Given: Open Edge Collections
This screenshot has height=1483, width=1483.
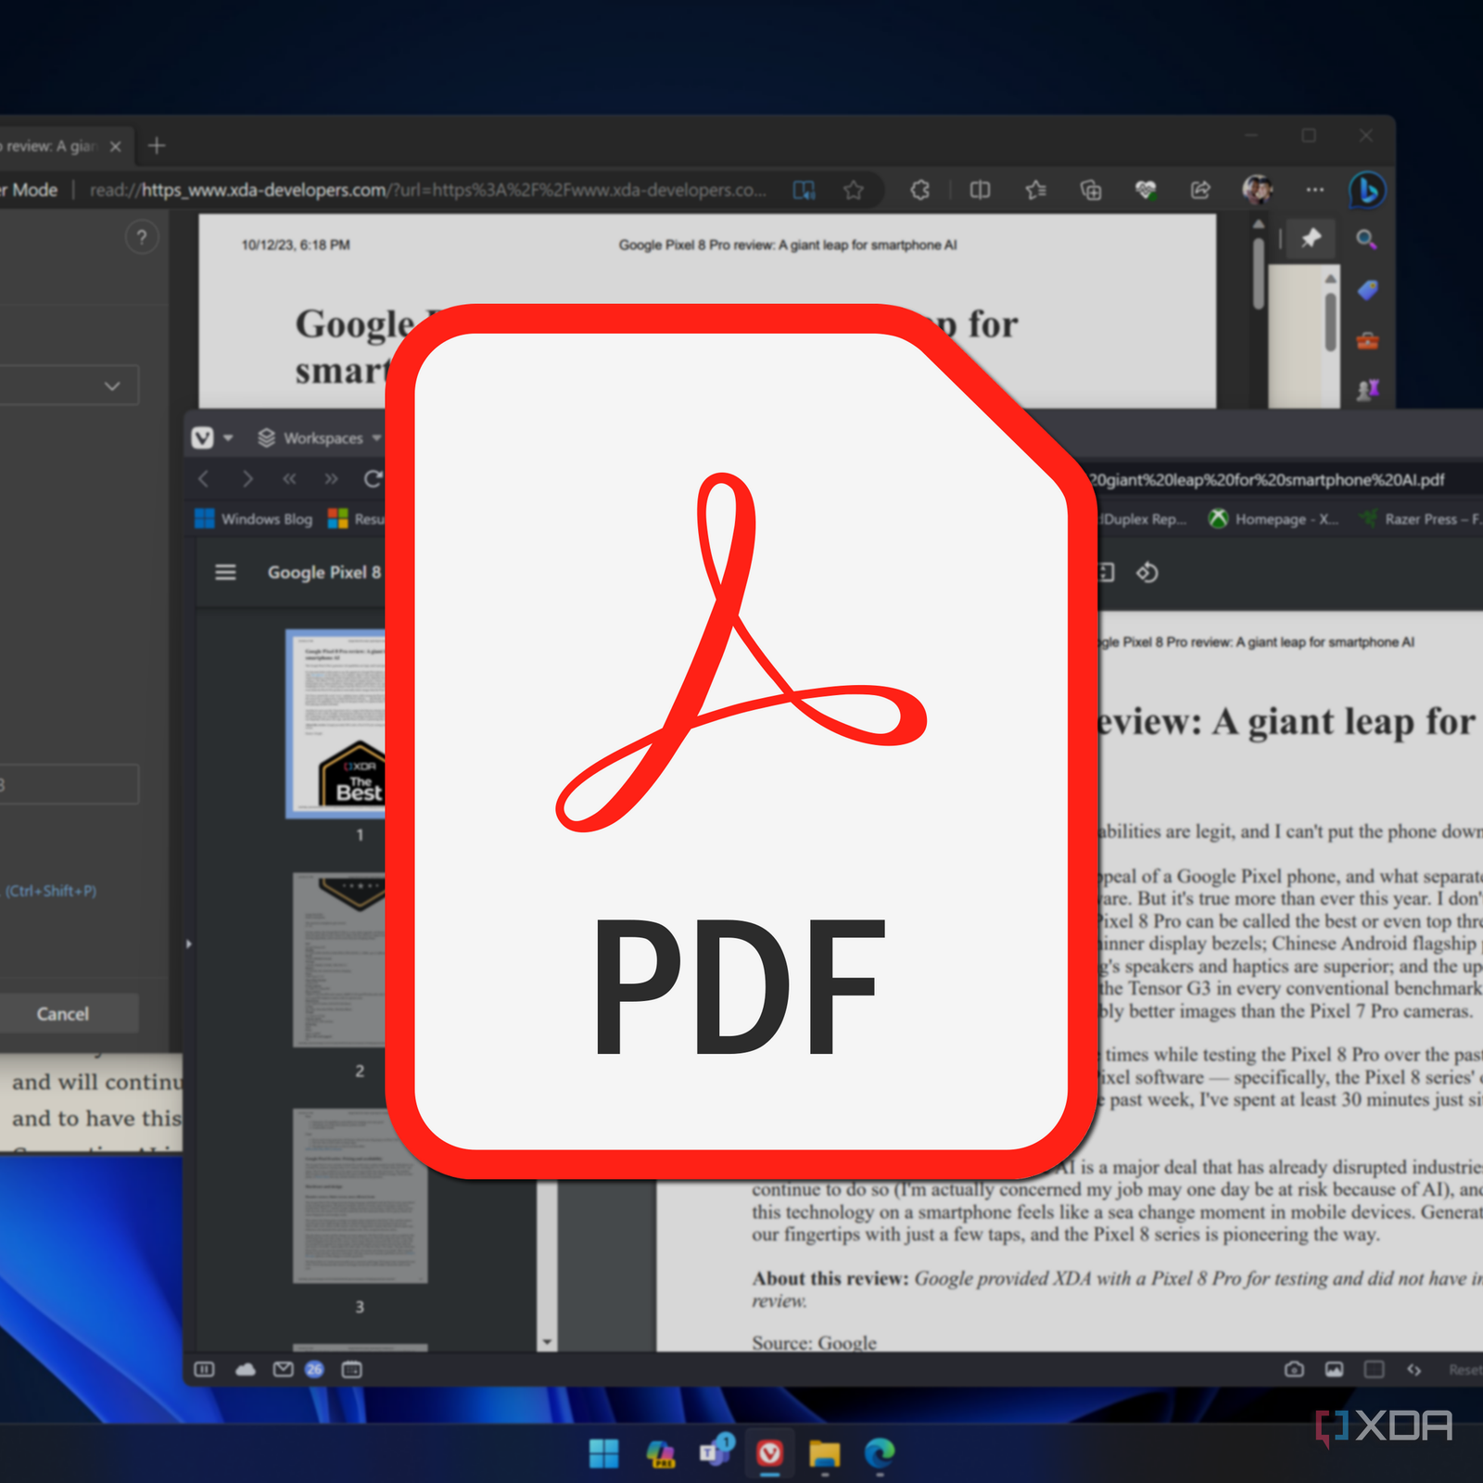Looking at the screenshot, I should pyautogui.click(x=1091, y=190).
